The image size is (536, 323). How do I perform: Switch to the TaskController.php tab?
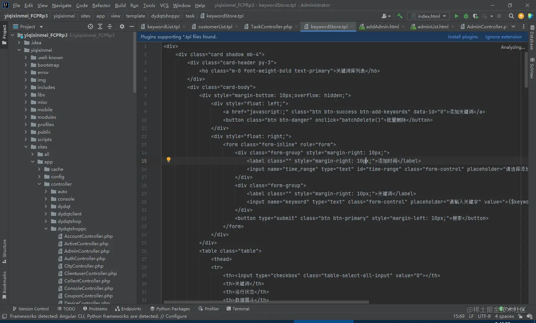pyautogui.click(x=271, y=26)
